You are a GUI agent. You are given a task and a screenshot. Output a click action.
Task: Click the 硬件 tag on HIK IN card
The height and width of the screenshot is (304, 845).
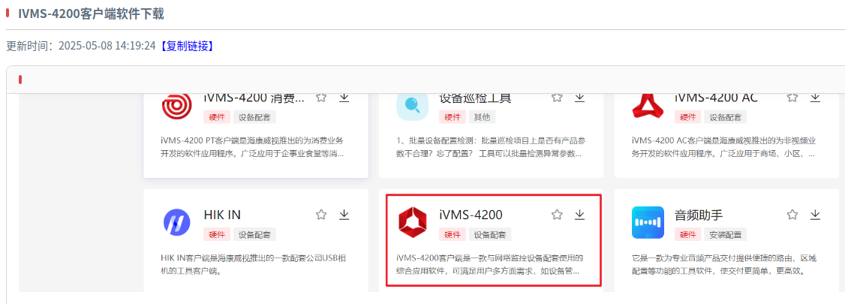217,234
